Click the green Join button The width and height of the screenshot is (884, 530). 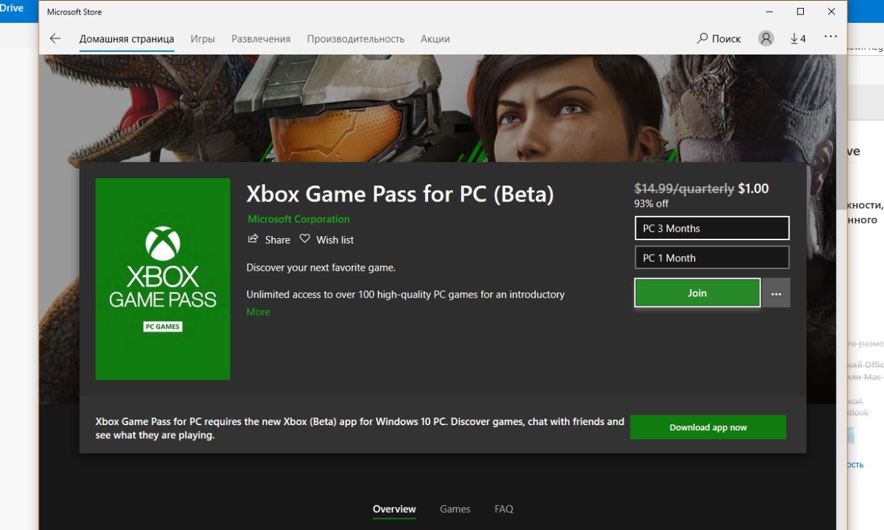point(698,293)
